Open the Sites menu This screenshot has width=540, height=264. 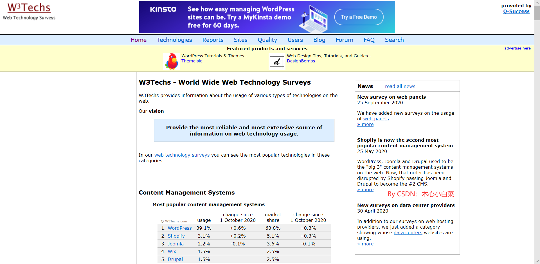240,40
